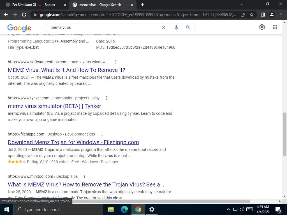This screenshot has width=287, height=215.
Task: Click the taskbar search box
Action: click(x=58, y=209)
